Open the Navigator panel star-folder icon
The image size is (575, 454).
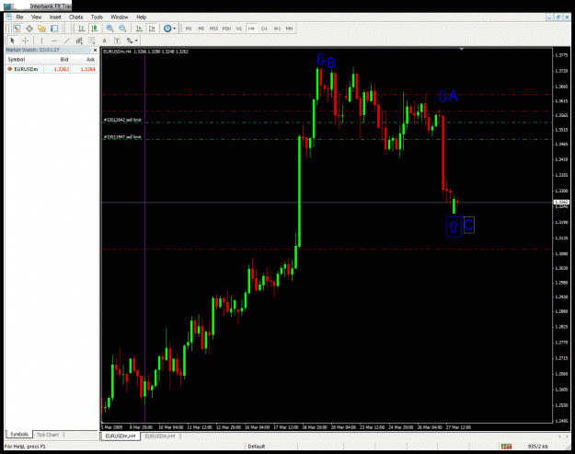pyautogui.click(x=41, y=29)
